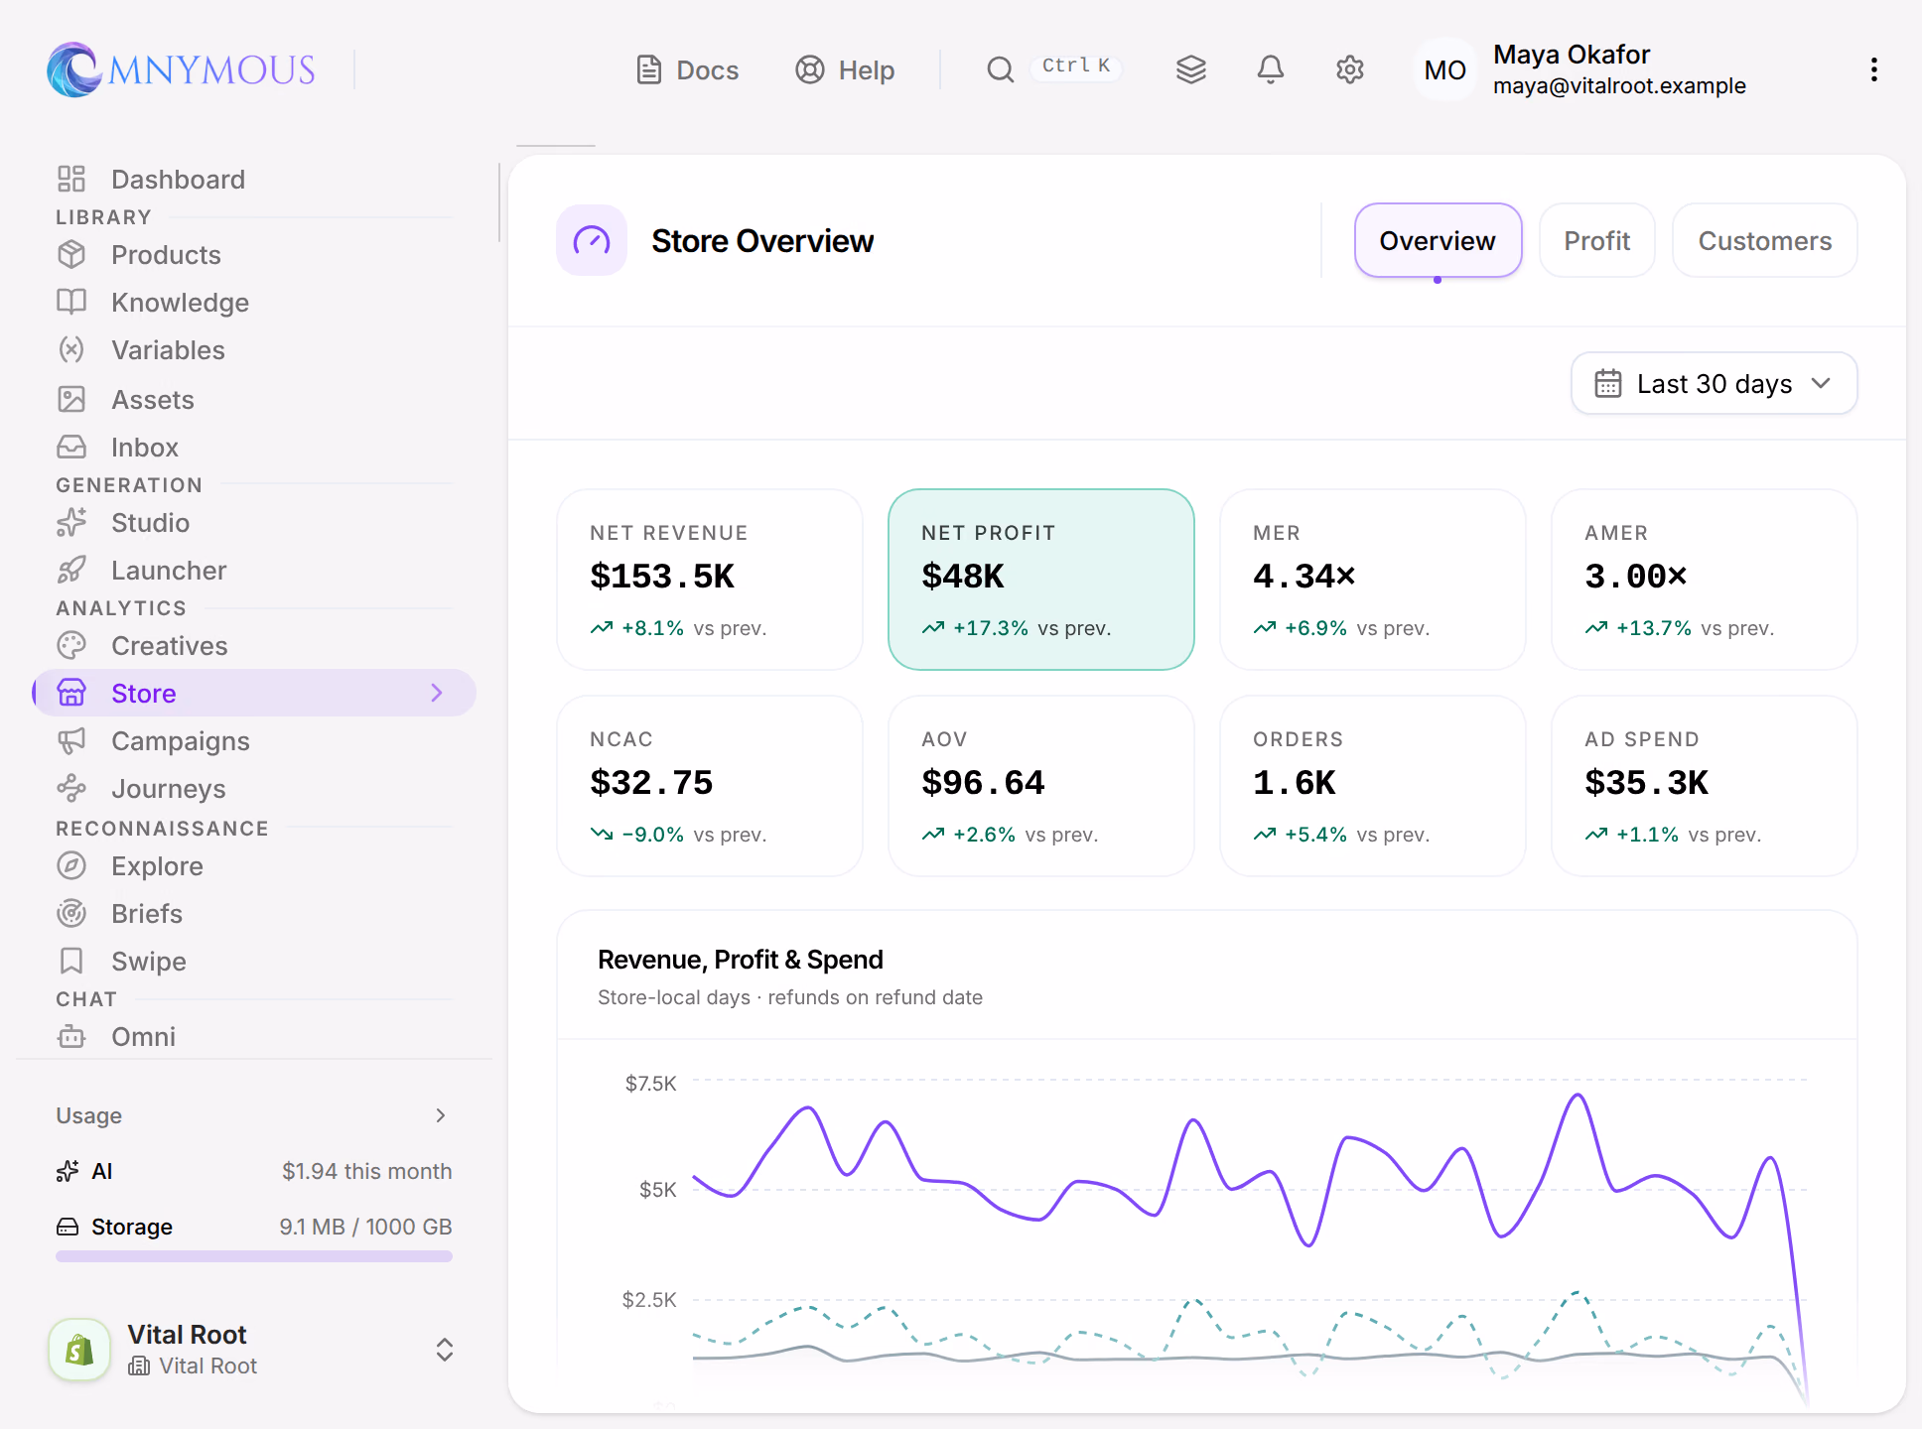
Task: Click the Revenue, Profit & Spend heading
Action: [x=741, y=960]
